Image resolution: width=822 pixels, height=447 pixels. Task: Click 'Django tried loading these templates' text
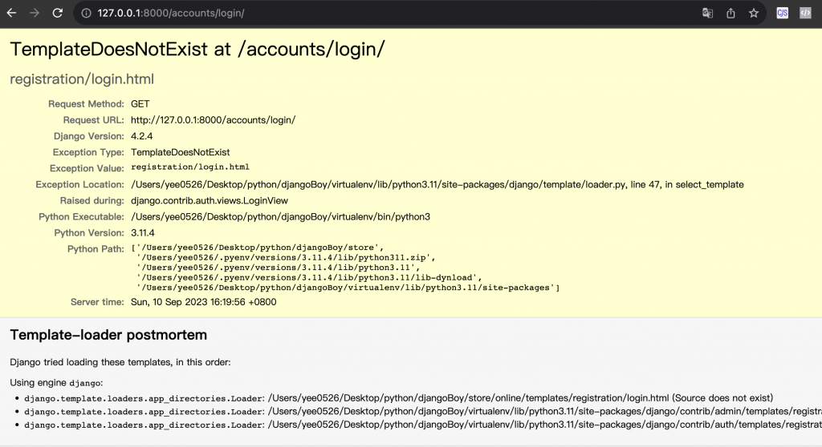(120, 362)
